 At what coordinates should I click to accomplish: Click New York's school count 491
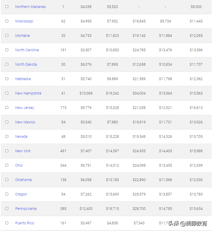point(63,151)
